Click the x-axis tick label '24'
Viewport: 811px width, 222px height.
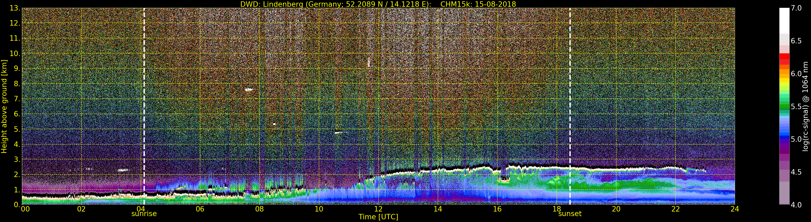[735, 209]
